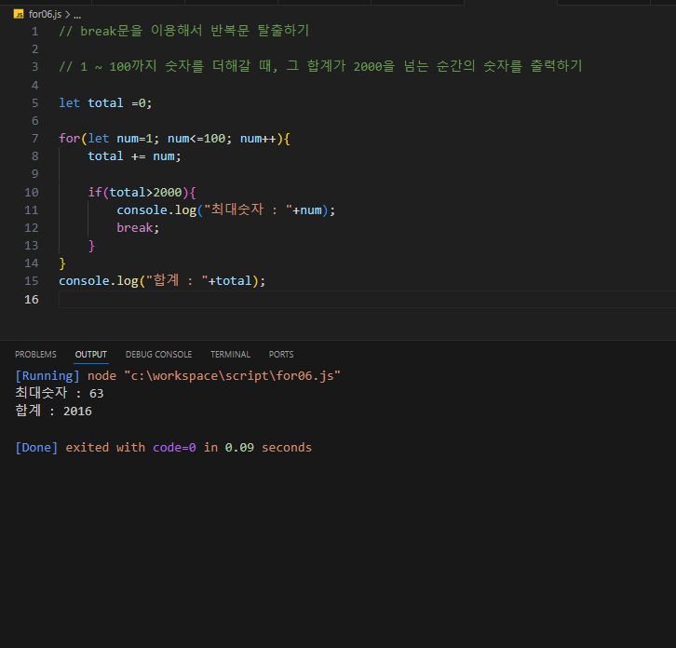
Task: Click the comment on line 3 about 2000
Action: point(320,66)
